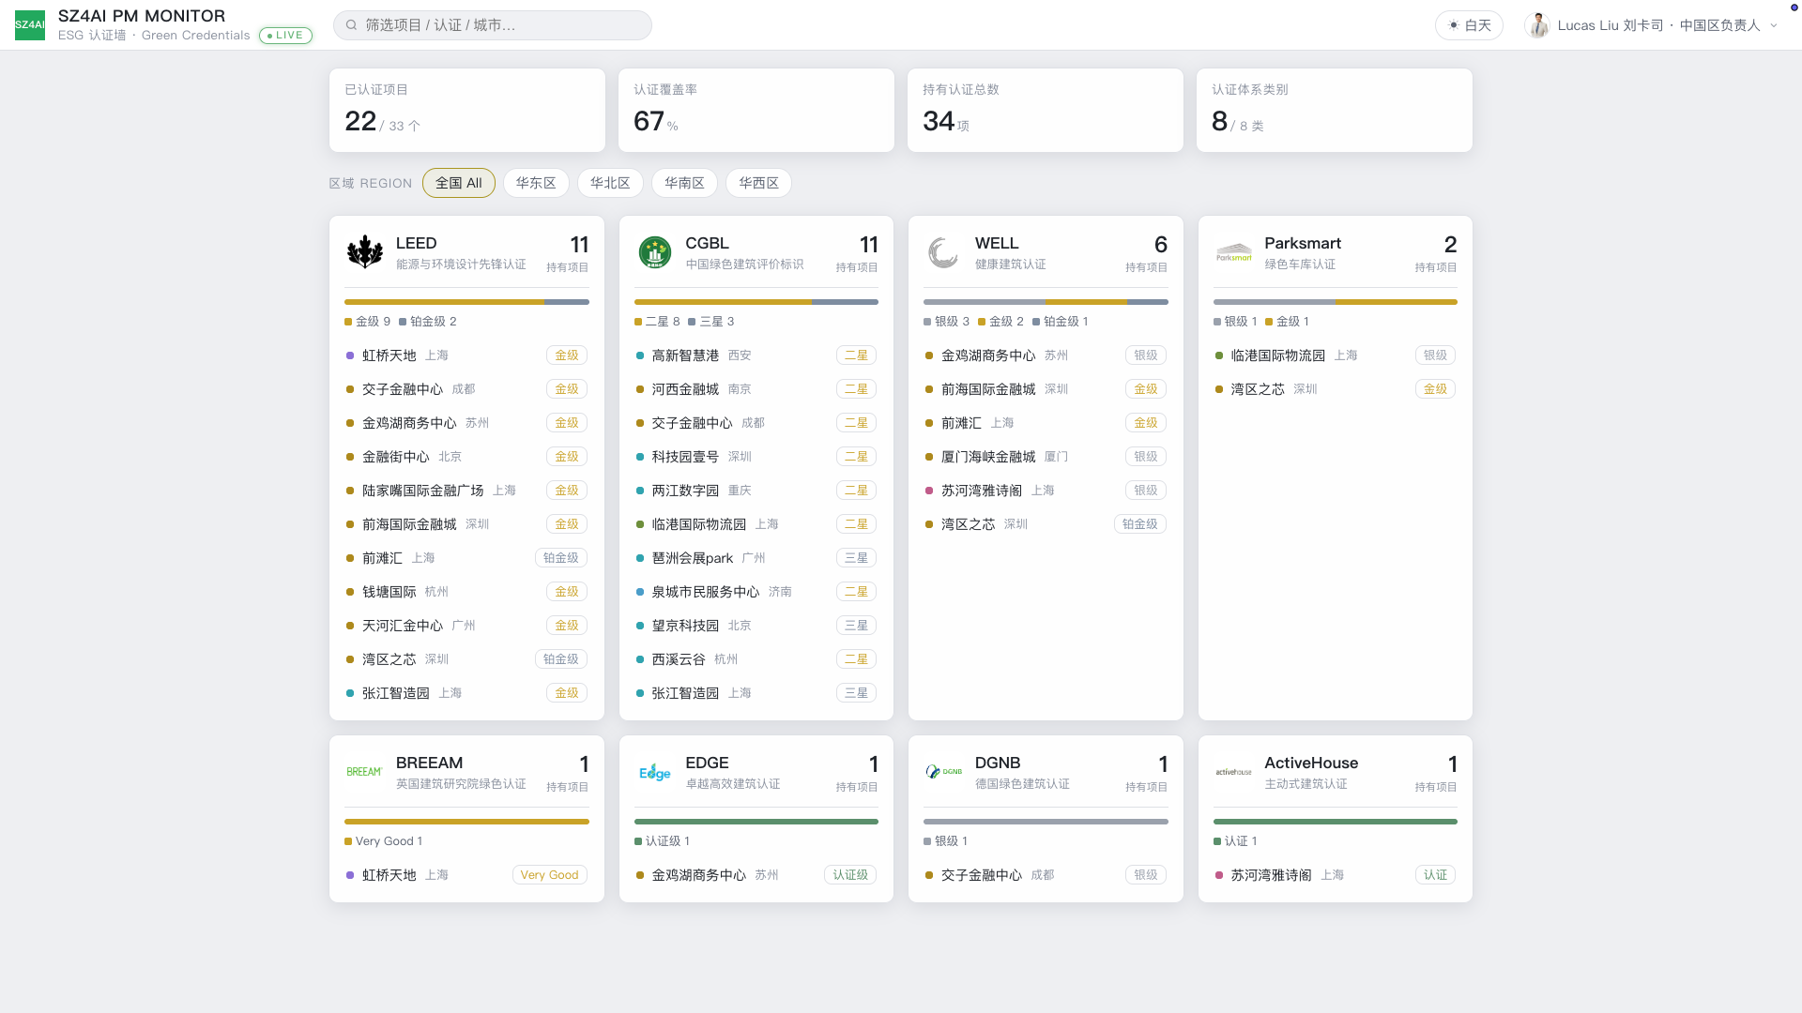Click LEED legend 铂金级 2
The height and width of the screenshot is (1013, 1802).
point(428,322)
